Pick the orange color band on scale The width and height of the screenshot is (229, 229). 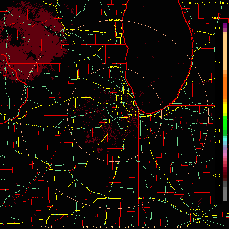(225, 88)
